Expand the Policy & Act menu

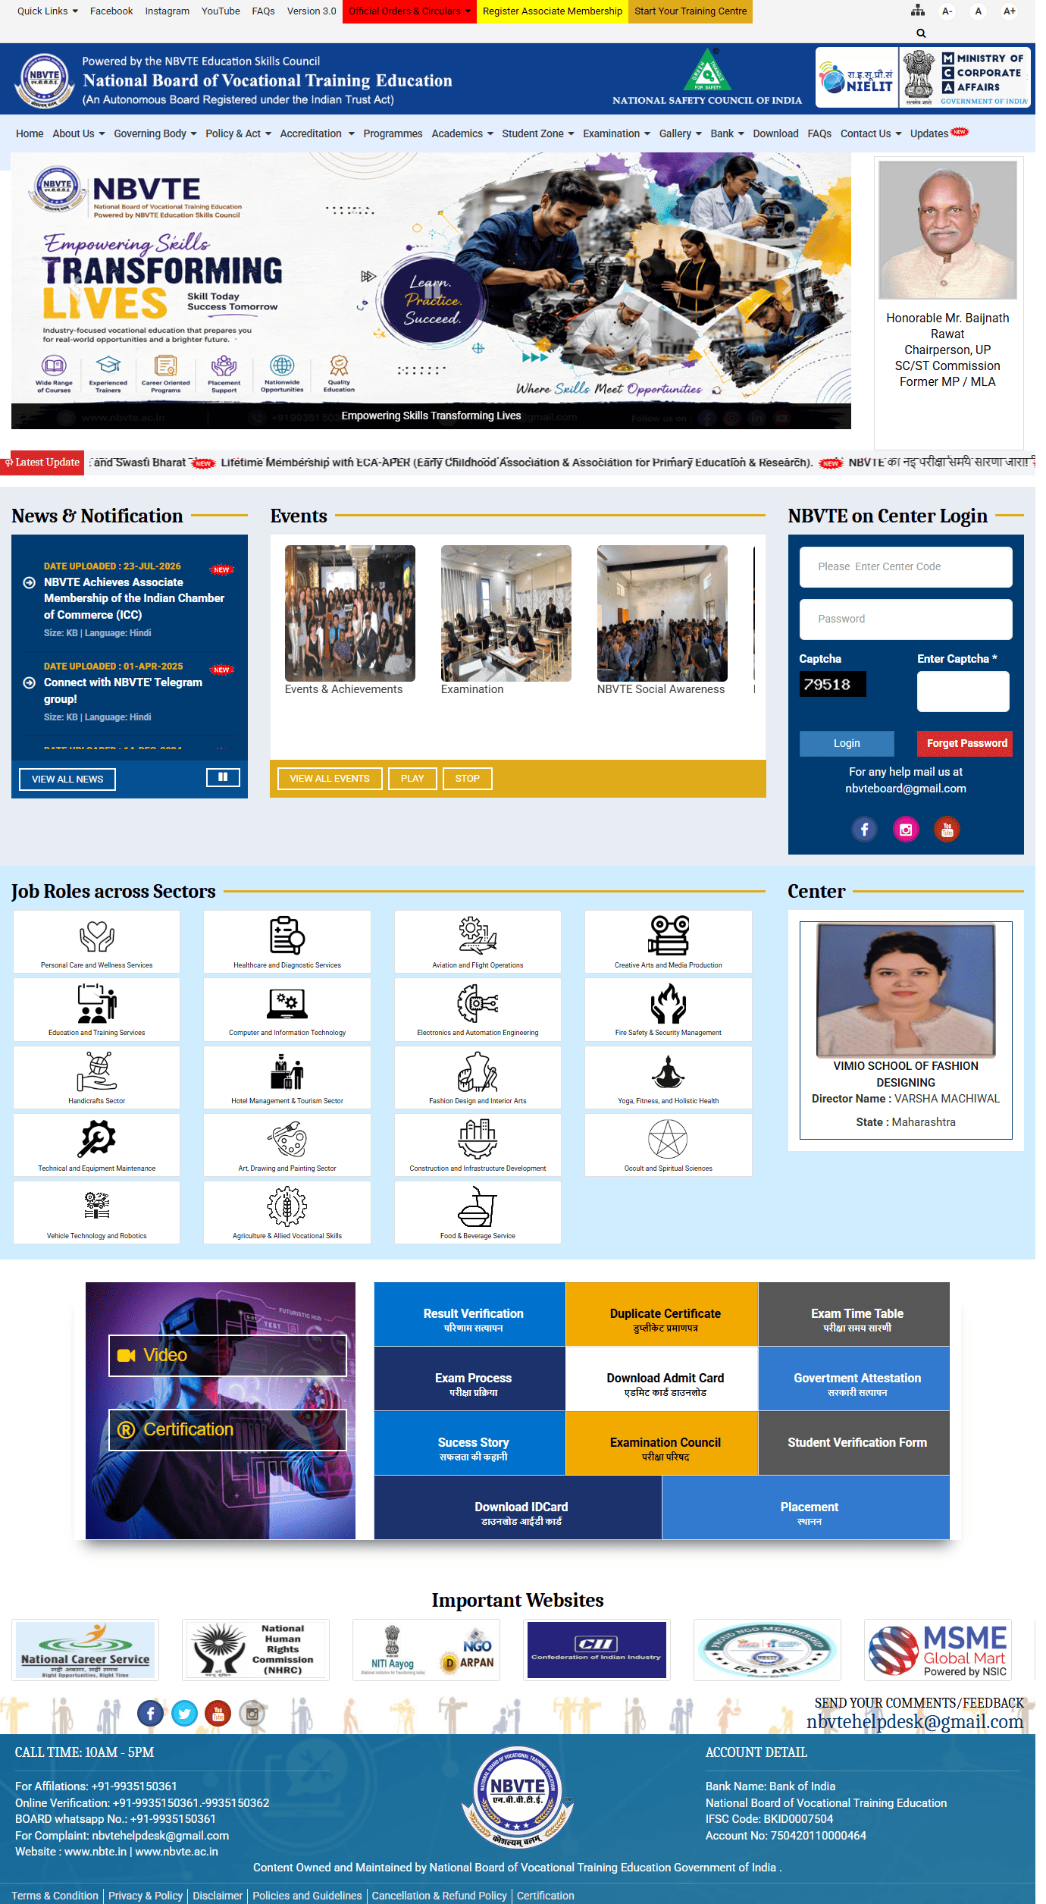click(x=239, y=133)
